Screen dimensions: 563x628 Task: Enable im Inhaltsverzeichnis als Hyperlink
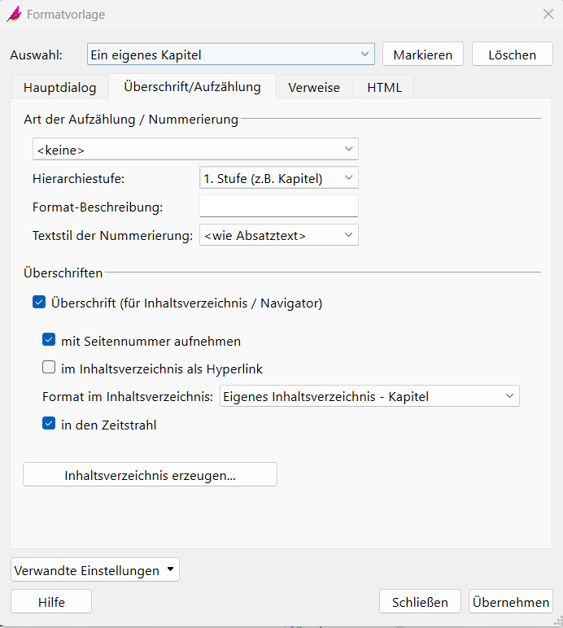pyautogui.click(x=49, y=369)
